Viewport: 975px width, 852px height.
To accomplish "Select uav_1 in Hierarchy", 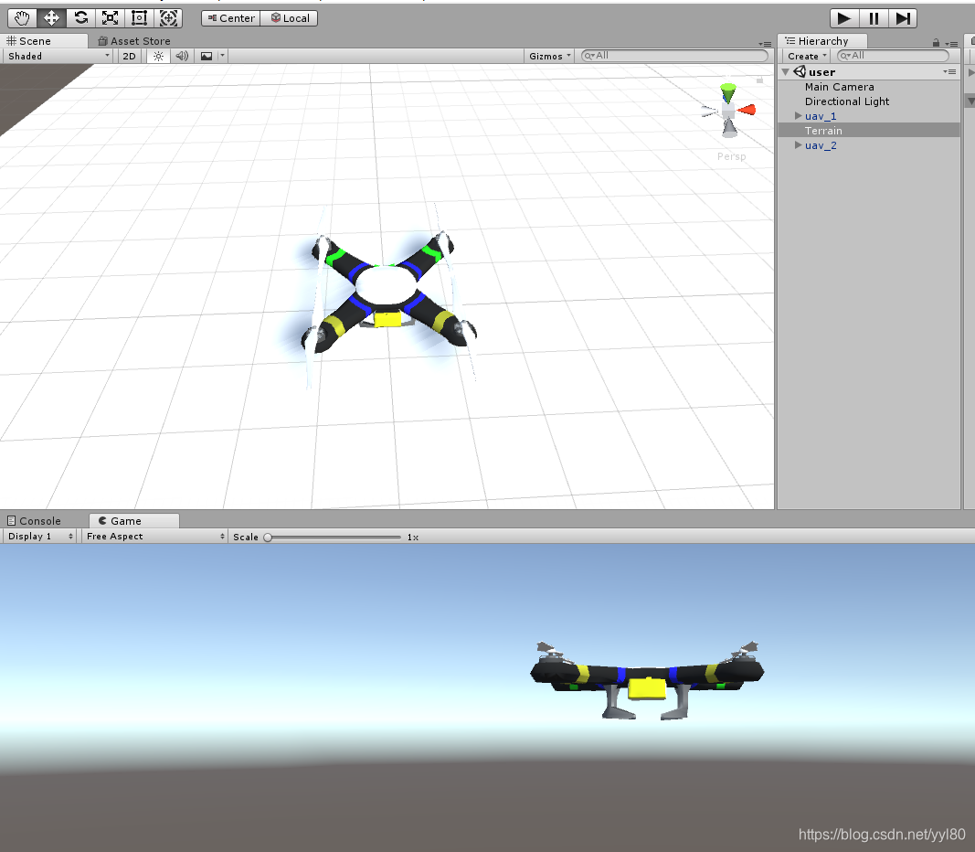I will [x=821, y=116].
